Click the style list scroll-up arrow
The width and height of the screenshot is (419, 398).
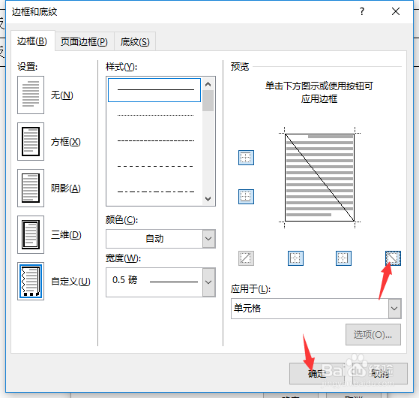coord(208,84)
